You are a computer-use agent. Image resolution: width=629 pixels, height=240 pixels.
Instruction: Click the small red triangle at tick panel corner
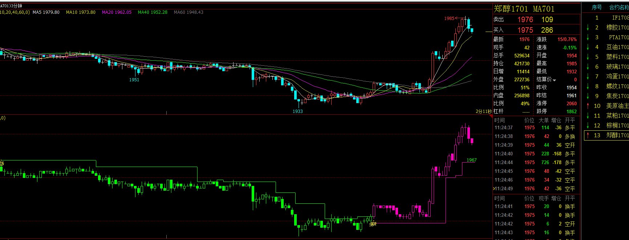point(491,116)
